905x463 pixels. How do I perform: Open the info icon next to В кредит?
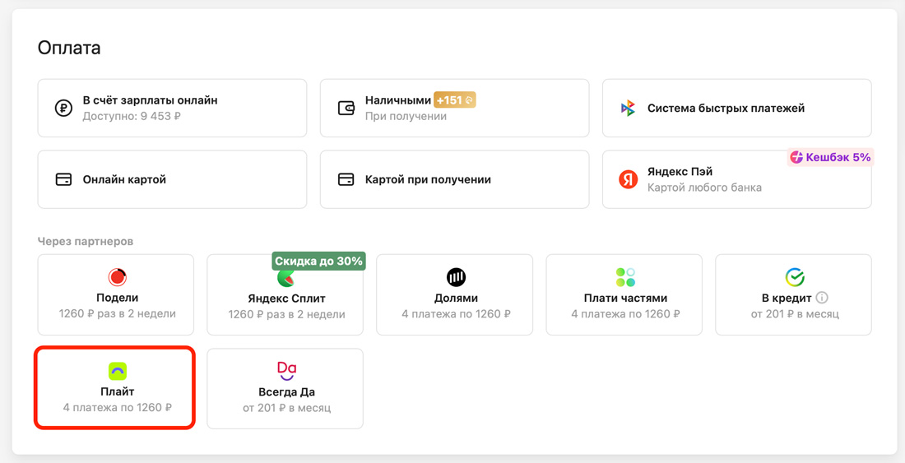coord(823,298)
